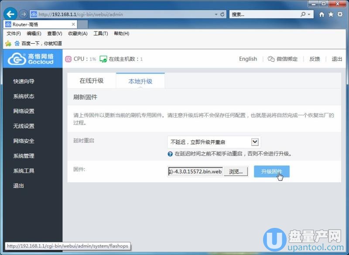Open address bar history dropdown arrow
349x255 pixels.
tap(216, 14)
